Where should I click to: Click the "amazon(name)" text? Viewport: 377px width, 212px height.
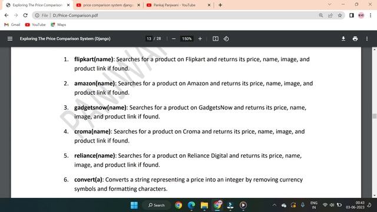point(94,84)
